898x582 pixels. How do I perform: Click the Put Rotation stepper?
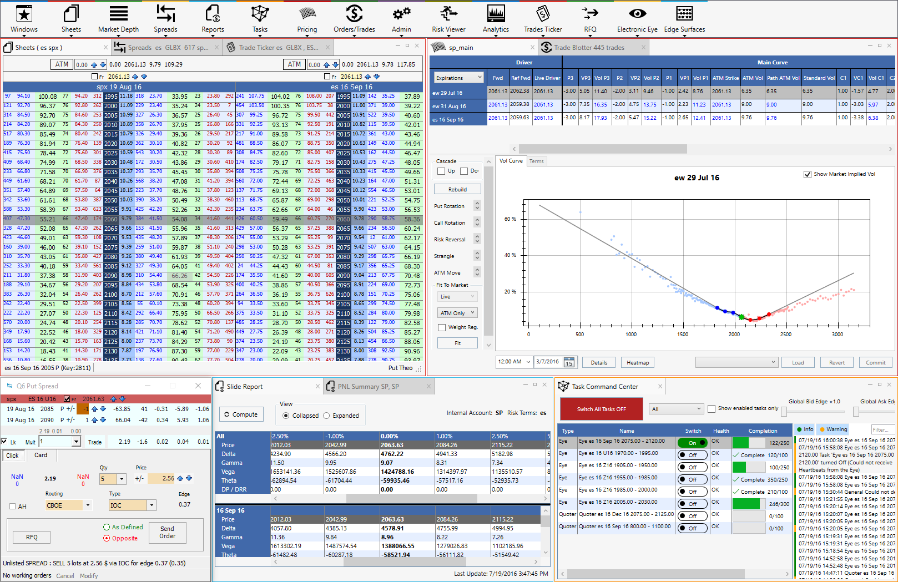click(477, 206)
